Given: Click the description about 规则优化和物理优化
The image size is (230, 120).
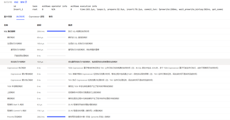Looking at the screenshot, I should [93, 62].
